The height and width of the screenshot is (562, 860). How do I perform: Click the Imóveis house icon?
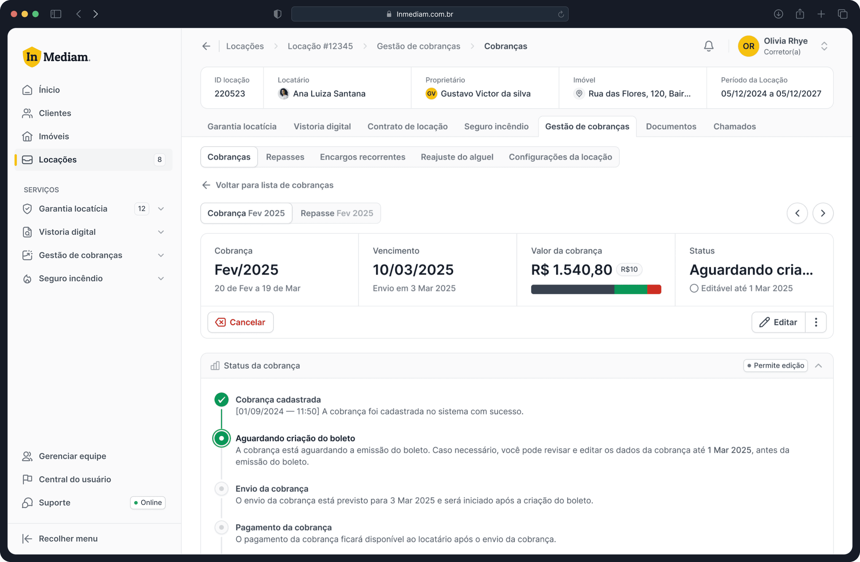[27, 136]
